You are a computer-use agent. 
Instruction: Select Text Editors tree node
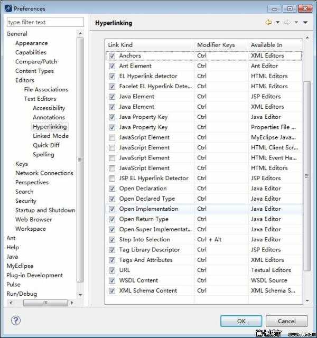click(x=40, y=99)
